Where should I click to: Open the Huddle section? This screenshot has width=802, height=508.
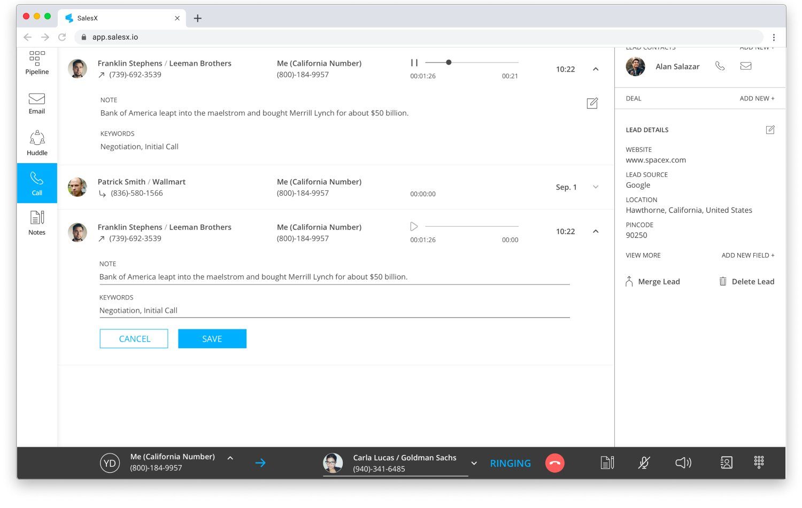[x=37, y=143]
